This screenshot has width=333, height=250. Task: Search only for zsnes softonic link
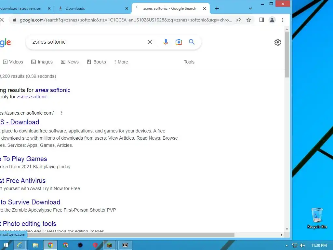[32, 97]
